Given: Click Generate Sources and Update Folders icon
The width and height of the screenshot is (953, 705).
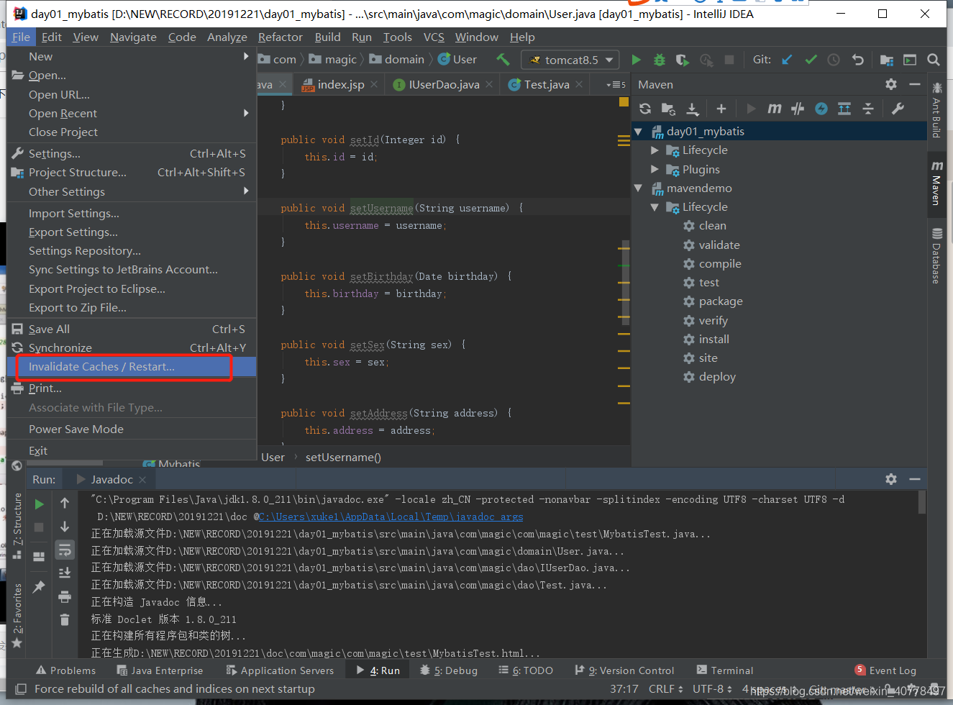Looking at the screenshot, I should point(668,109).
